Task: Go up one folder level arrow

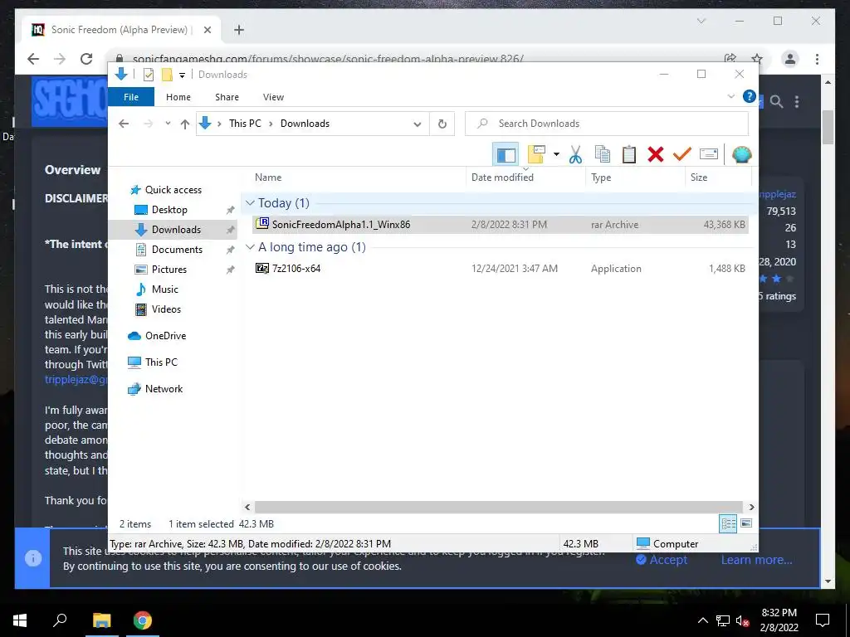Action: [185, 124]
